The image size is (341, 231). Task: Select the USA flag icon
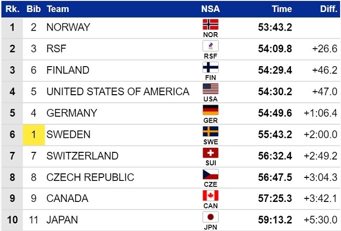(211, 89)
